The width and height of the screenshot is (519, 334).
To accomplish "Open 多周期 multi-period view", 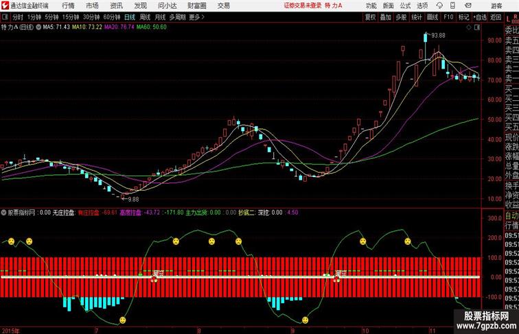I will pyautogui.click(x=177, y=17).
